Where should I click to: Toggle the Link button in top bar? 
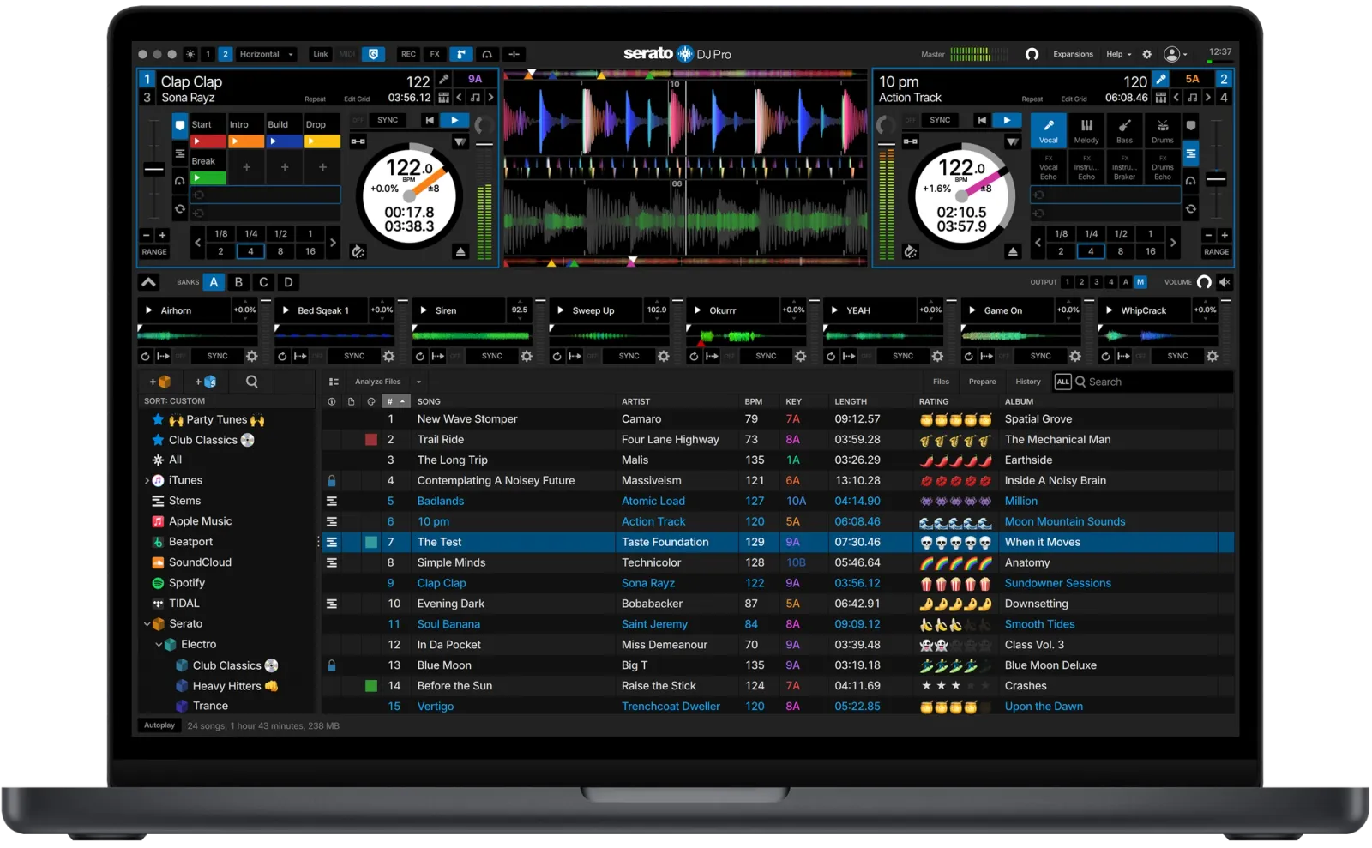[320, 54]
